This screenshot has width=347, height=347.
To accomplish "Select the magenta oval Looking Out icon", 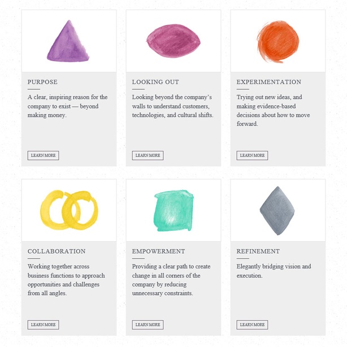I will 173,41.
